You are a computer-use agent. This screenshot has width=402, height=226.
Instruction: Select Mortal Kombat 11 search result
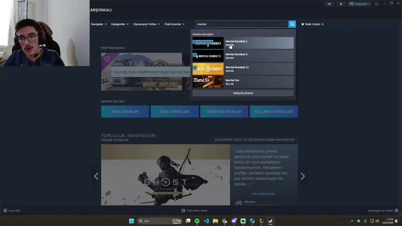[243, 69]
